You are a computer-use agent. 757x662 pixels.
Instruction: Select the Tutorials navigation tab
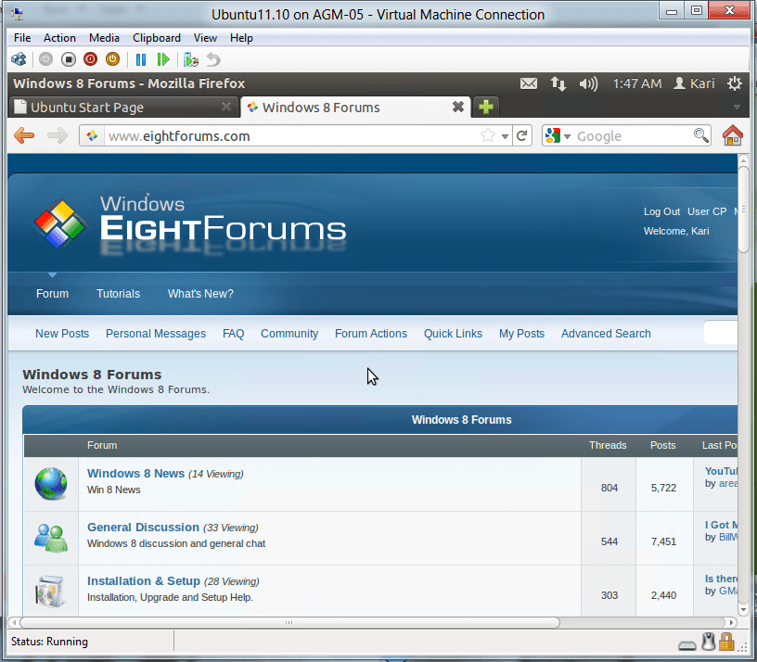(119, 293)
